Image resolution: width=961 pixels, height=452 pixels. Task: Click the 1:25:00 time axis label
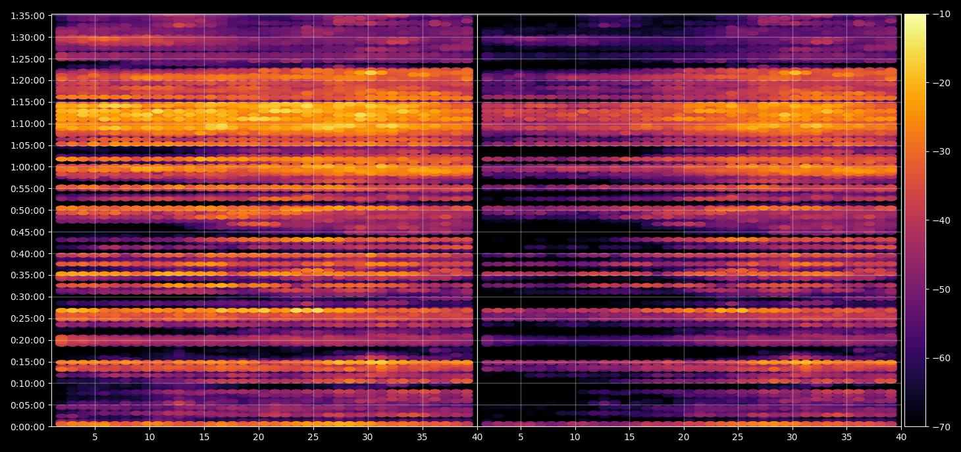28,59
